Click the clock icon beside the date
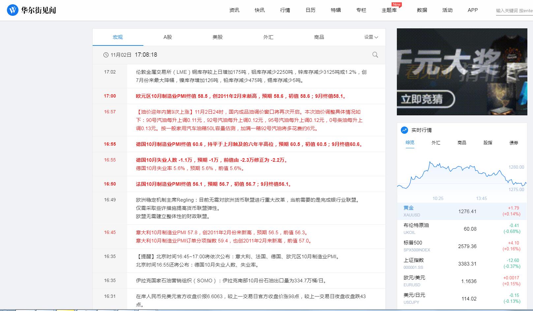The width and height of the screenshot is (533, 311). (105, 55)
